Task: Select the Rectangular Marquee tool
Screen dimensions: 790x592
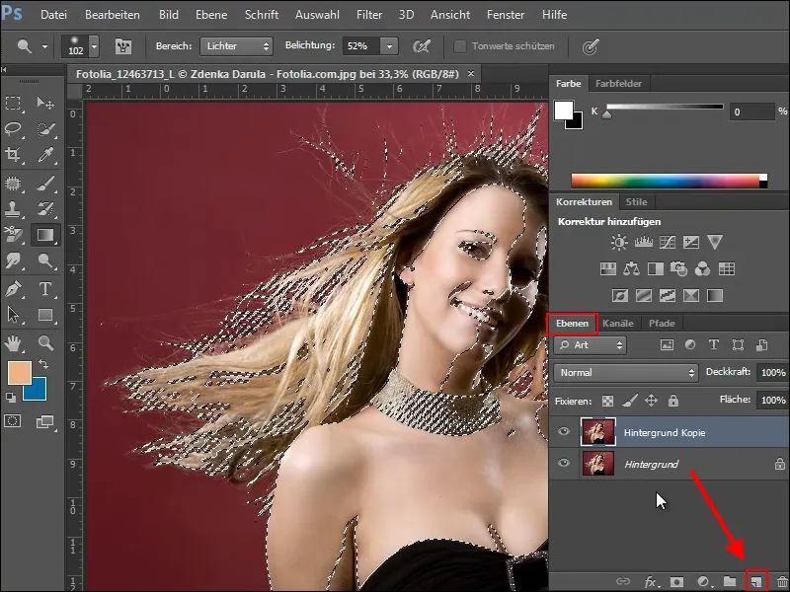Action: [x=13, y=104]
